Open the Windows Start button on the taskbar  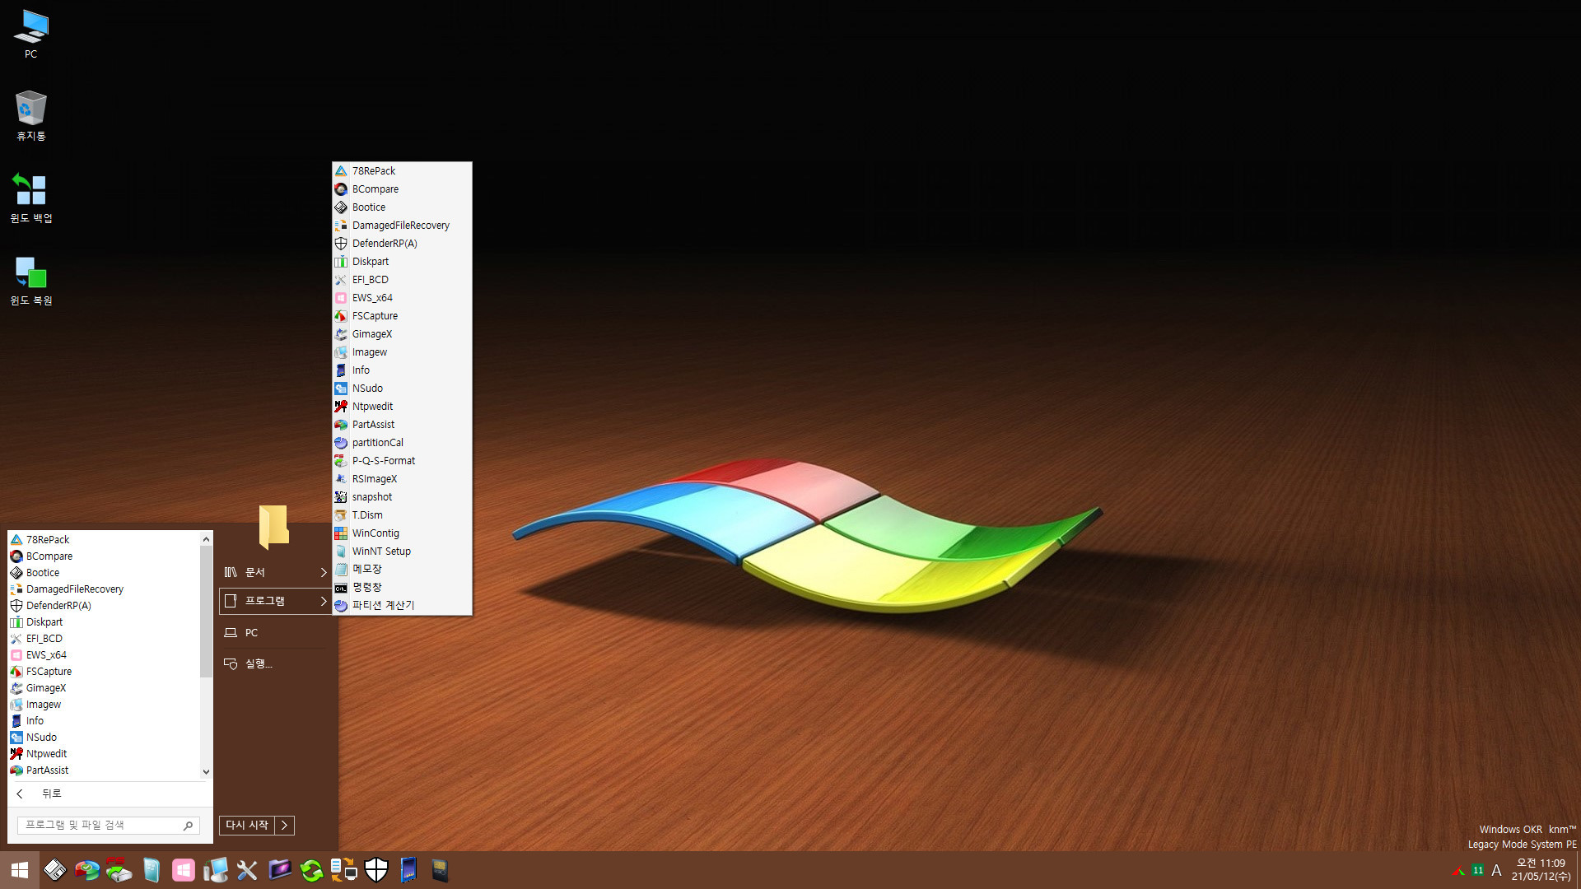tap(20, 870)
